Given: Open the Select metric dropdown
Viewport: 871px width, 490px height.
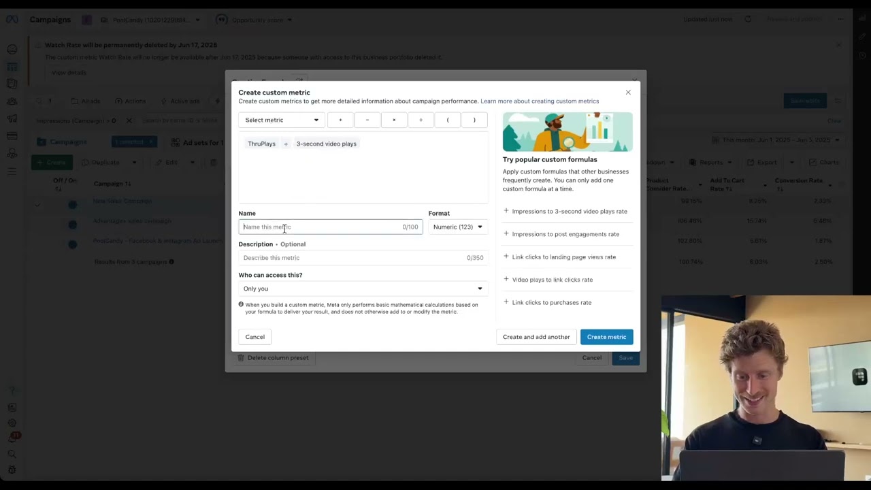Looking at the screenshot, I should pyautogui.click(x=281, y=120).
